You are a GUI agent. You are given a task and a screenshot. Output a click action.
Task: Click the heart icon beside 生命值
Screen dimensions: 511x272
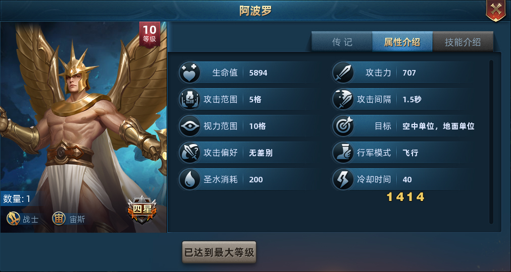189,73
